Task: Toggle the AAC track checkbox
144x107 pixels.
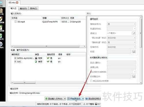Action: (15, 62)
